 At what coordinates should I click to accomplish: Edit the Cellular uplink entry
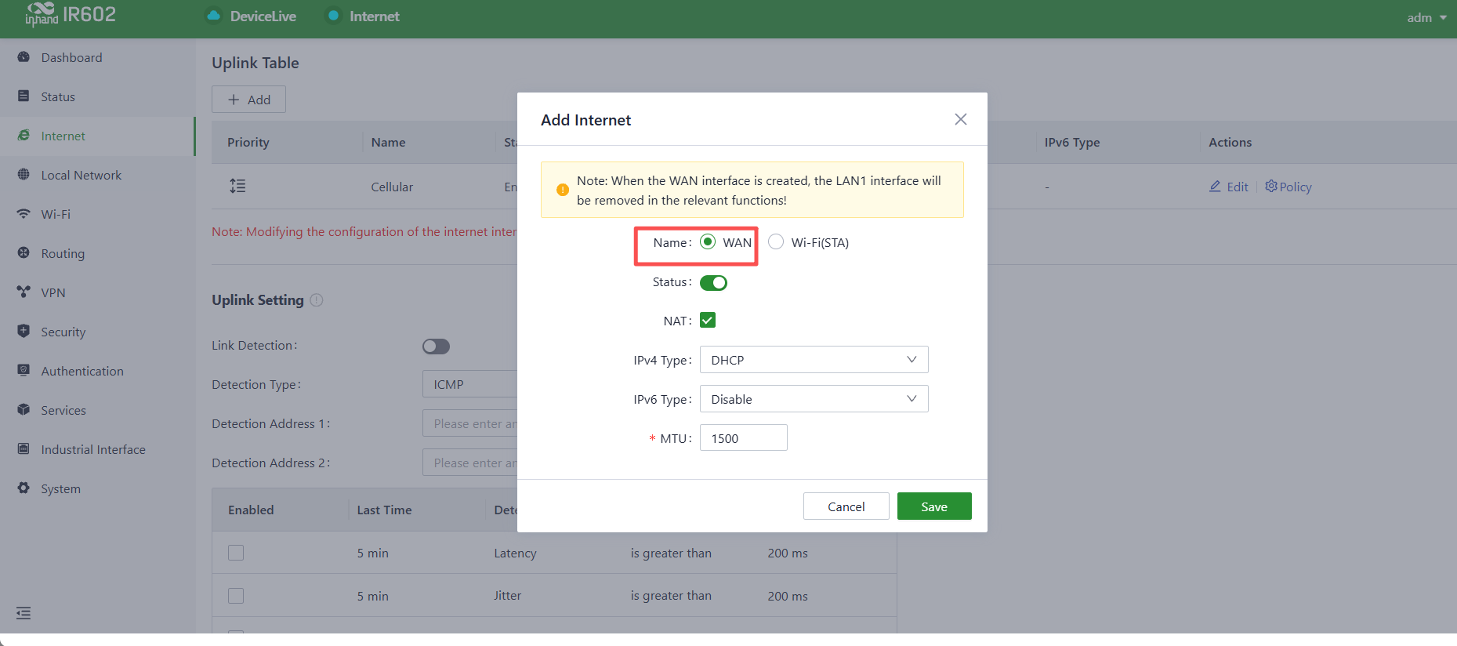1229,187
